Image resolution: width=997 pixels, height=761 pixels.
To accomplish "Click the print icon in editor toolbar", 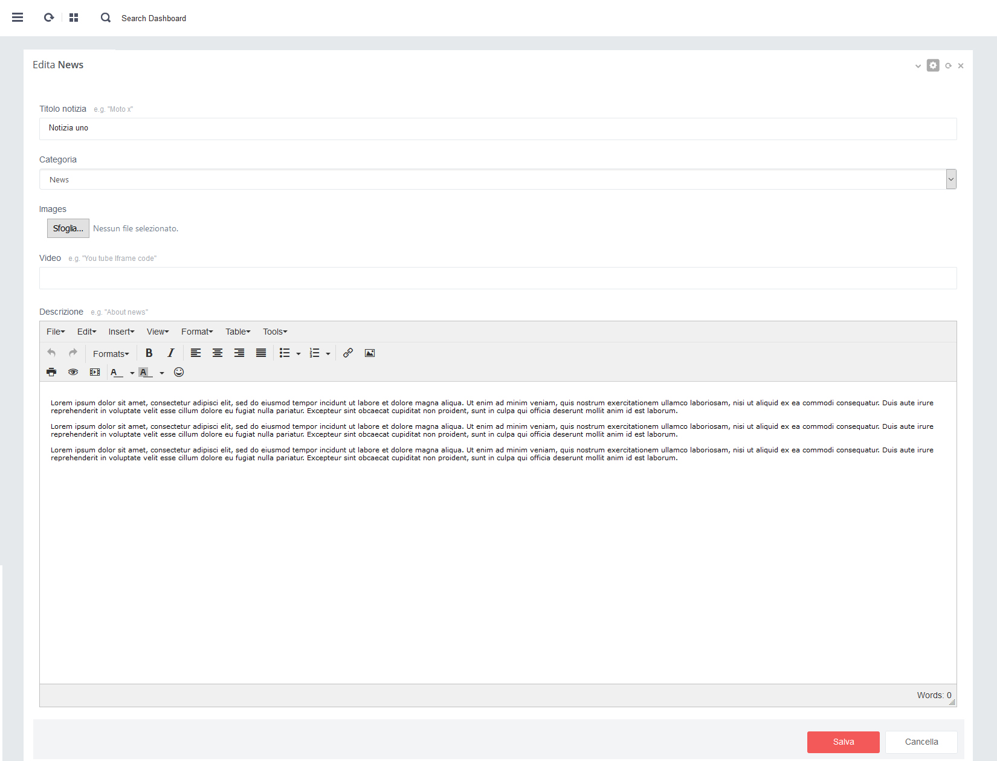I will coord(51,372).
